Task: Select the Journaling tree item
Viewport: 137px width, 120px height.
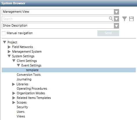Action: 24,79
